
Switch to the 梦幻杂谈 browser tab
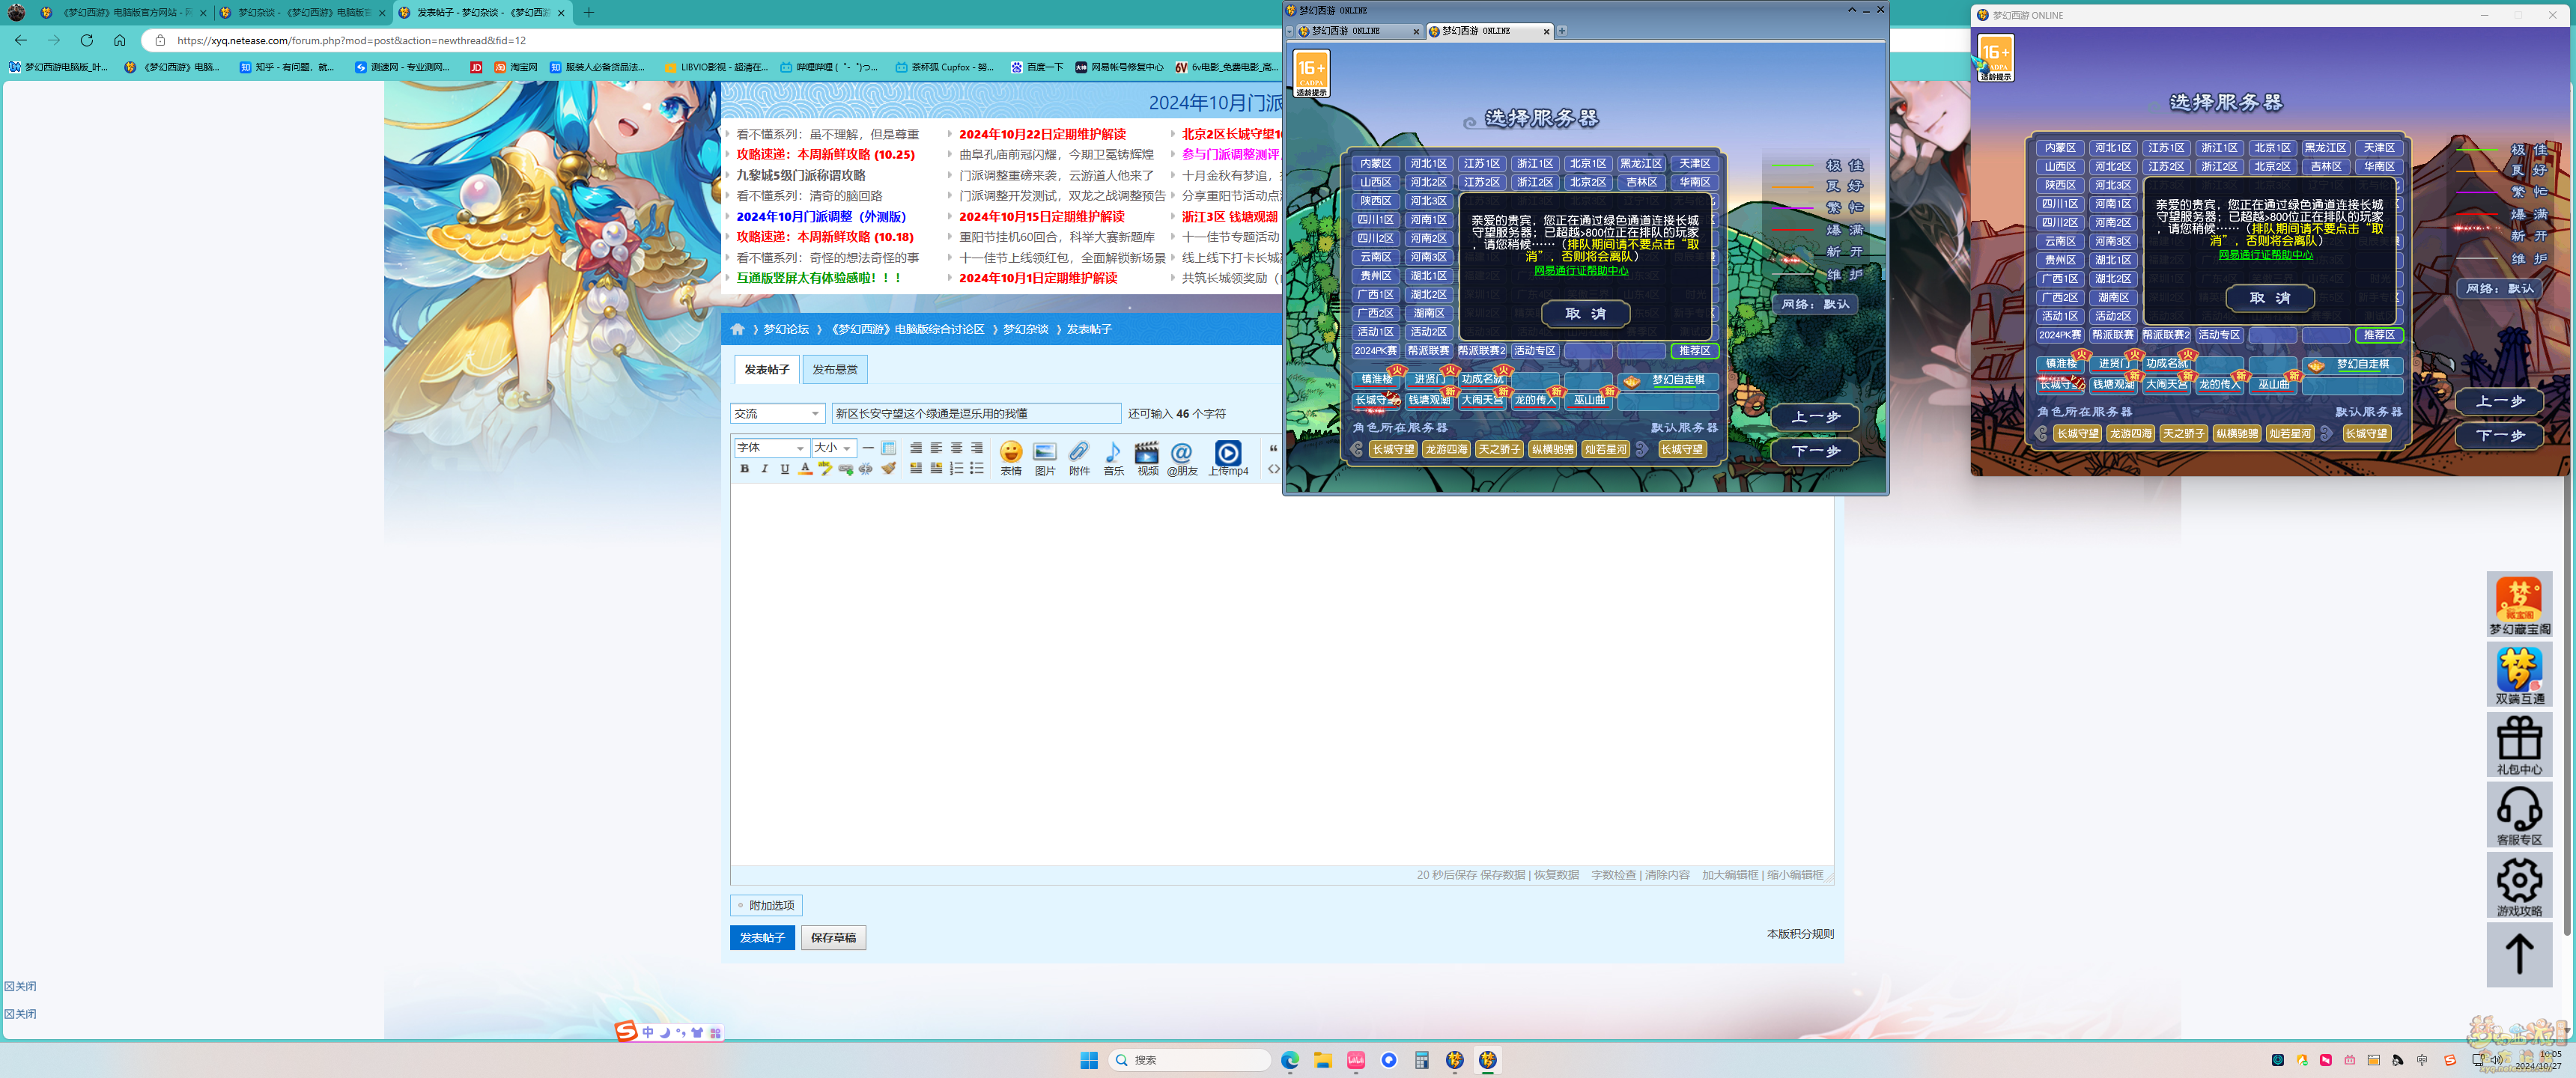[302, 13]
